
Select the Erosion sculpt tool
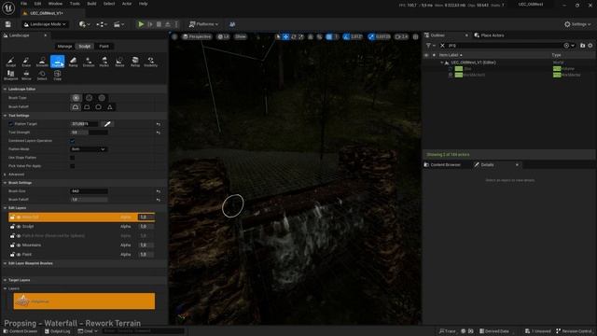coord(89,62)
